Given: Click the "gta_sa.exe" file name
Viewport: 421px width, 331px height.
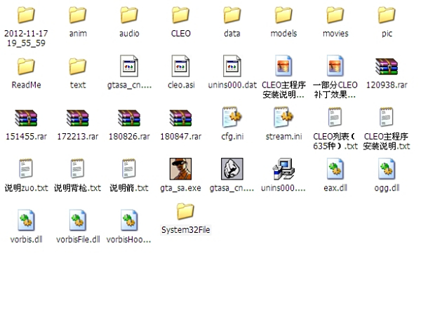Looking at the screenshot, I should tap(181, 188).
